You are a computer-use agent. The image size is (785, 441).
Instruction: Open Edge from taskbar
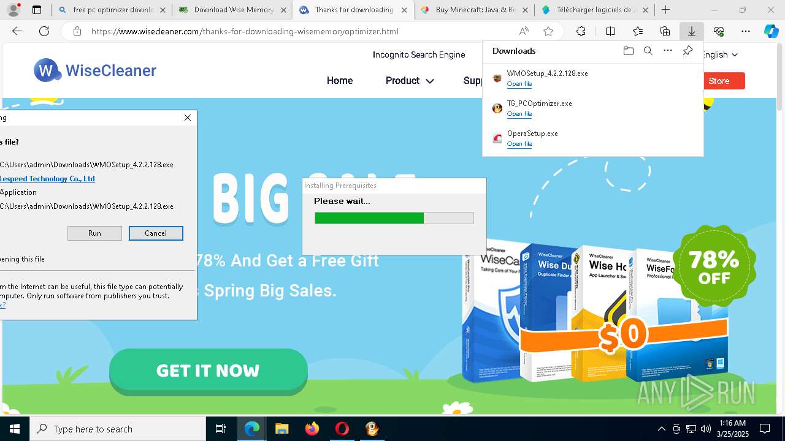pyautogui.click(x=252, y=429)
